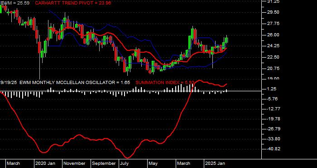The width and height of the screenshot is (317, 168).
Task: Select the "July" date axis label
Action: (125, 163)
